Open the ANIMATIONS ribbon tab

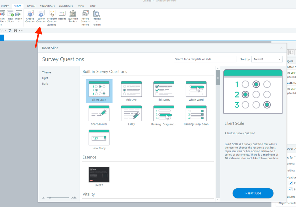tap(66, 6)
